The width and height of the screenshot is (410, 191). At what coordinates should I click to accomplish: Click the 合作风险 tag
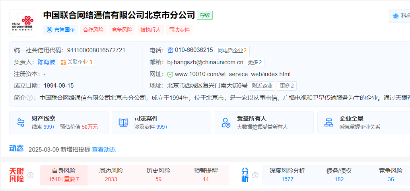pos(93,30)
